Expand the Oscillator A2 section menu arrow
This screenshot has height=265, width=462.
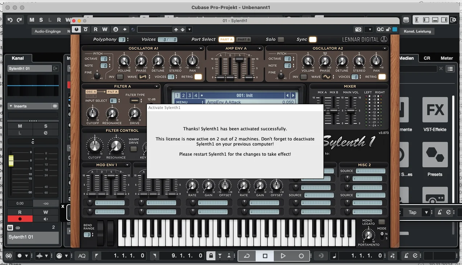pyautogui.click(x=385, y=49)
